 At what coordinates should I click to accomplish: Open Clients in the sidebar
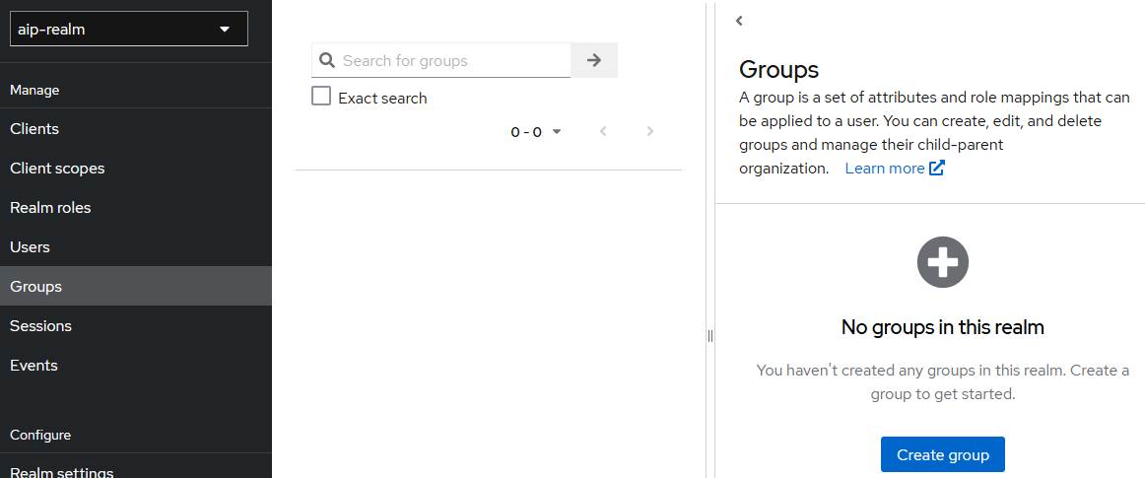[34, 129]
